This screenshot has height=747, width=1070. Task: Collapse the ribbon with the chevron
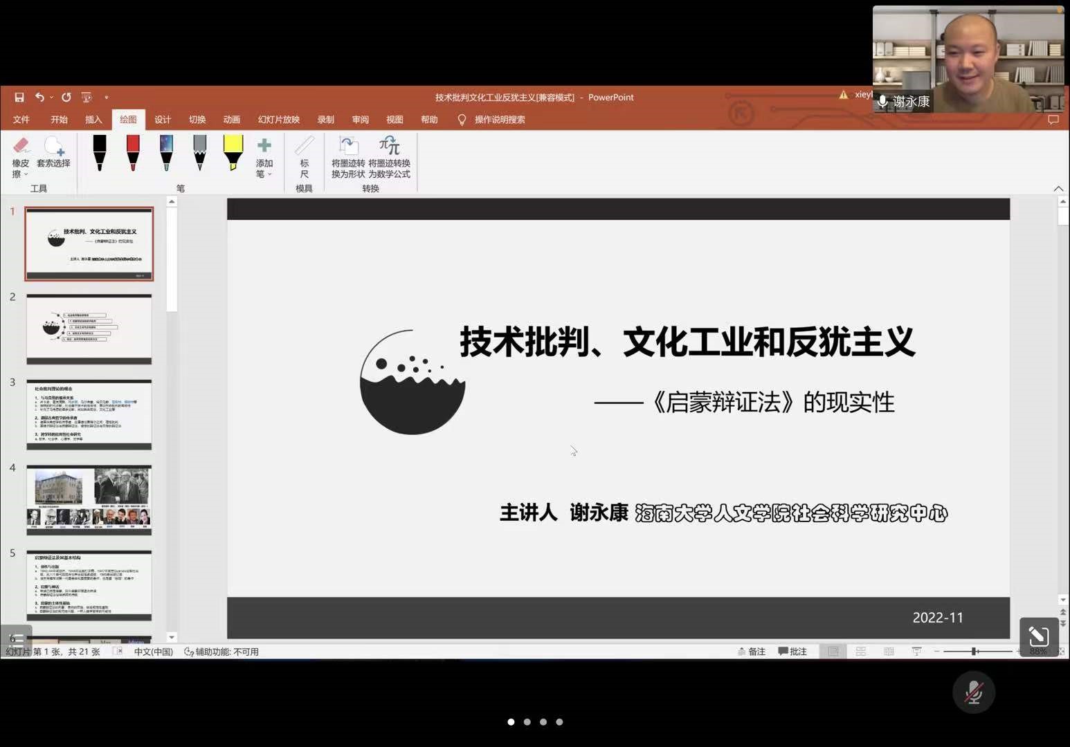click(1058, 189)
